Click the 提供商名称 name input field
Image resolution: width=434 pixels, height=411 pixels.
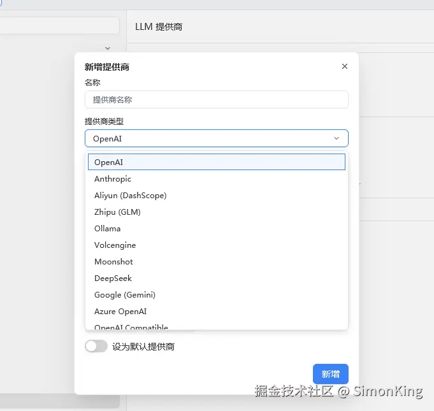tap(217, 99)
